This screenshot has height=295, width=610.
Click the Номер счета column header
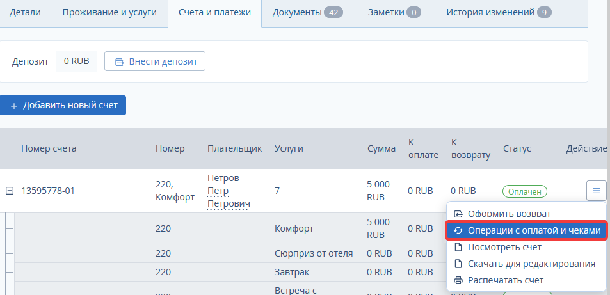[49, 148]
